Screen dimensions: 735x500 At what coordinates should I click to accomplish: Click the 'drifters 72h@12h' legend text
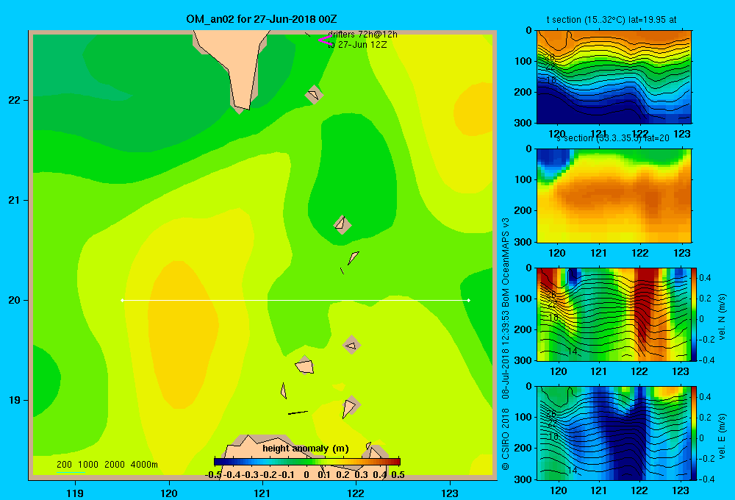coord(362,35)
